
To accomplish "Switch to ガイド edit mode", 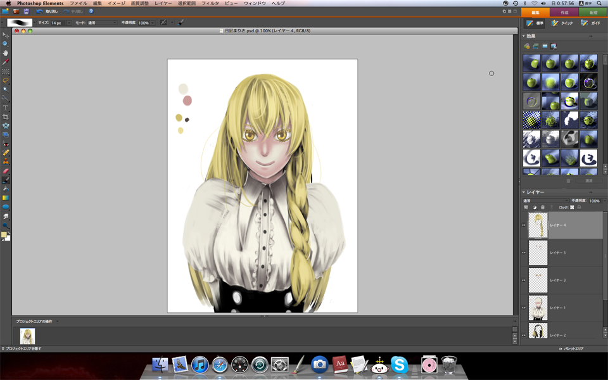I will 590,23.
